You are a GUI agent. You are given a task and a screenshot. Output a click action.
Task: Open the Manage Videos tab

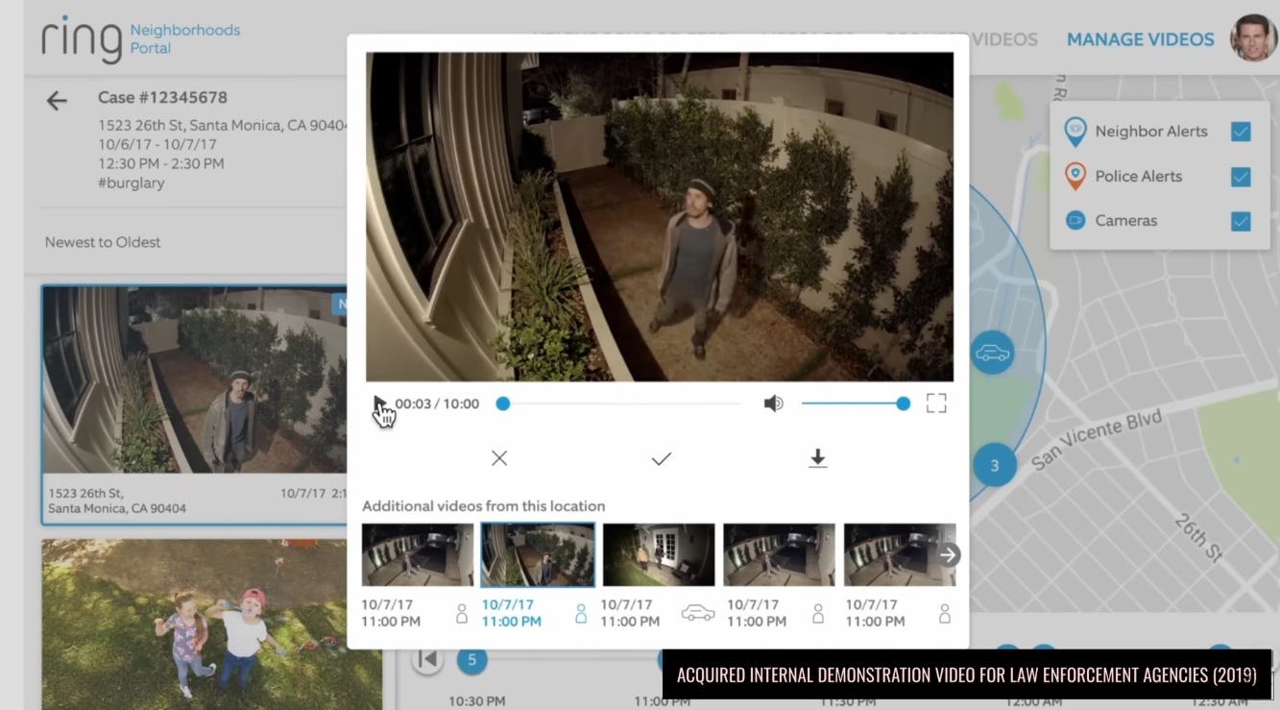coord(1141,39)
